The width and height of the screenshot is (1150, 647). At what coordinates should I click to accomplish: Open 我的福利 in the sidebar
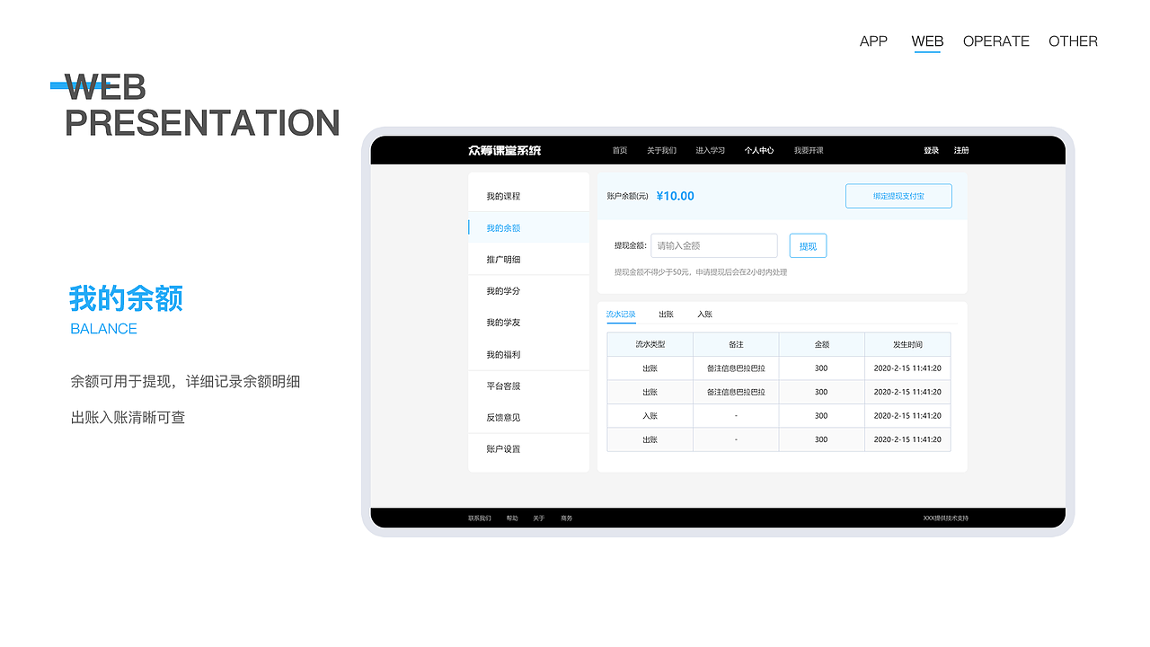coord(528,354)
